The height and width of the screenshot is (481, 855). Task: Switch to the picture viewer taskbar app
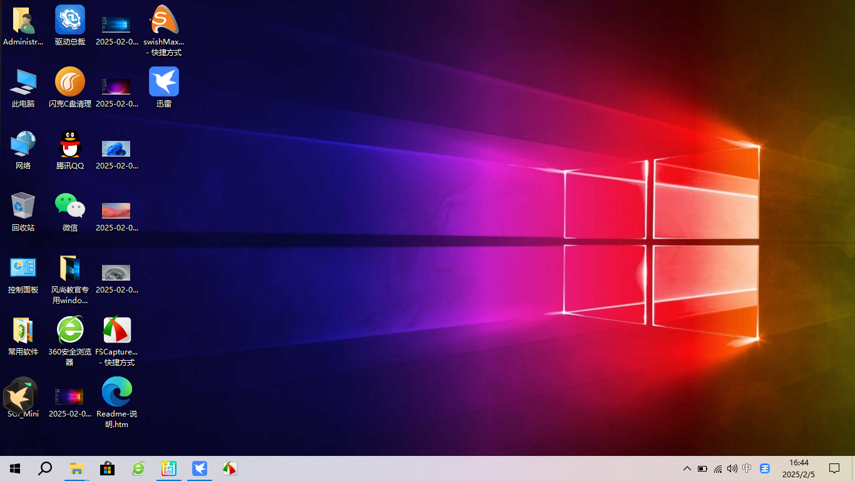pos(169,468)
